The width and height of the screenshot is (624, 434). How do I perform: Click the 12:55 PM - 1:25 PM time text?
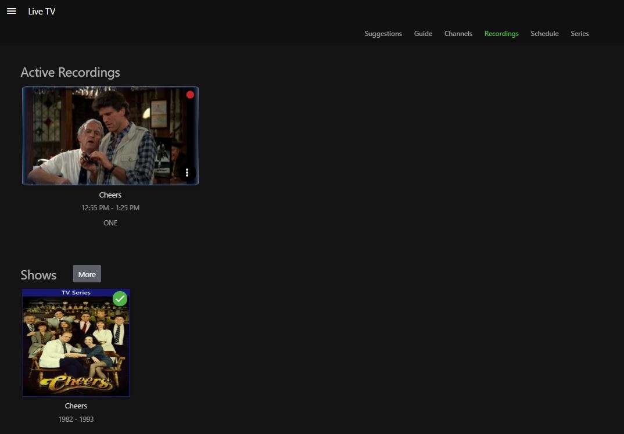click(x=110, y=207)
